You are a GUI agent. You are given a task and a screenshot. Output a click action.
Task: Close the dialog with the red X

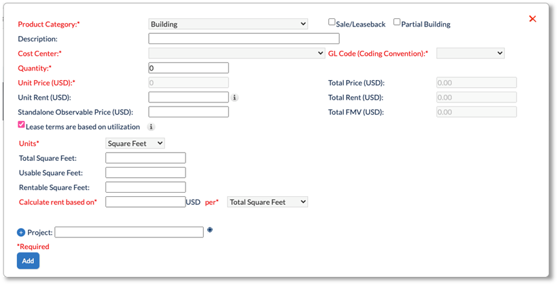tap(532, 19)
